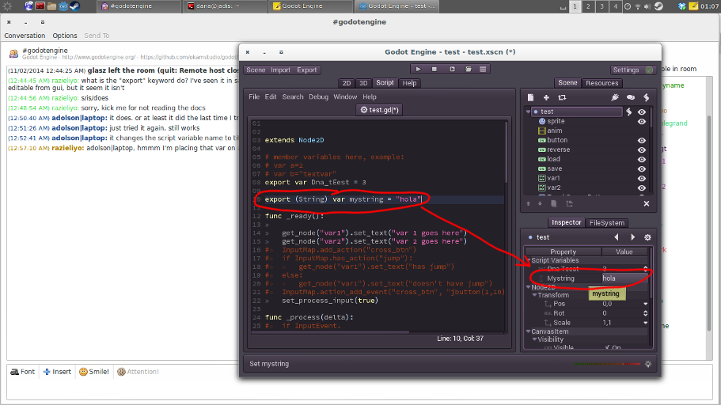Click the Steam icon in the top panel launcher
721x405 pixels.
tap(75, 6)
